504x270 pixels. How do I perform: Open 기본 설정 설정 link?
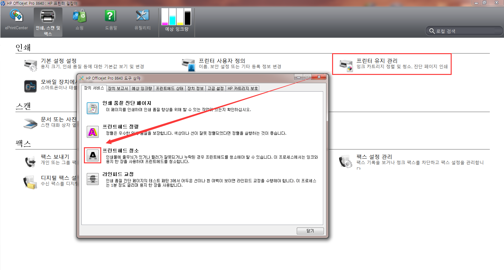pos(59,61)
